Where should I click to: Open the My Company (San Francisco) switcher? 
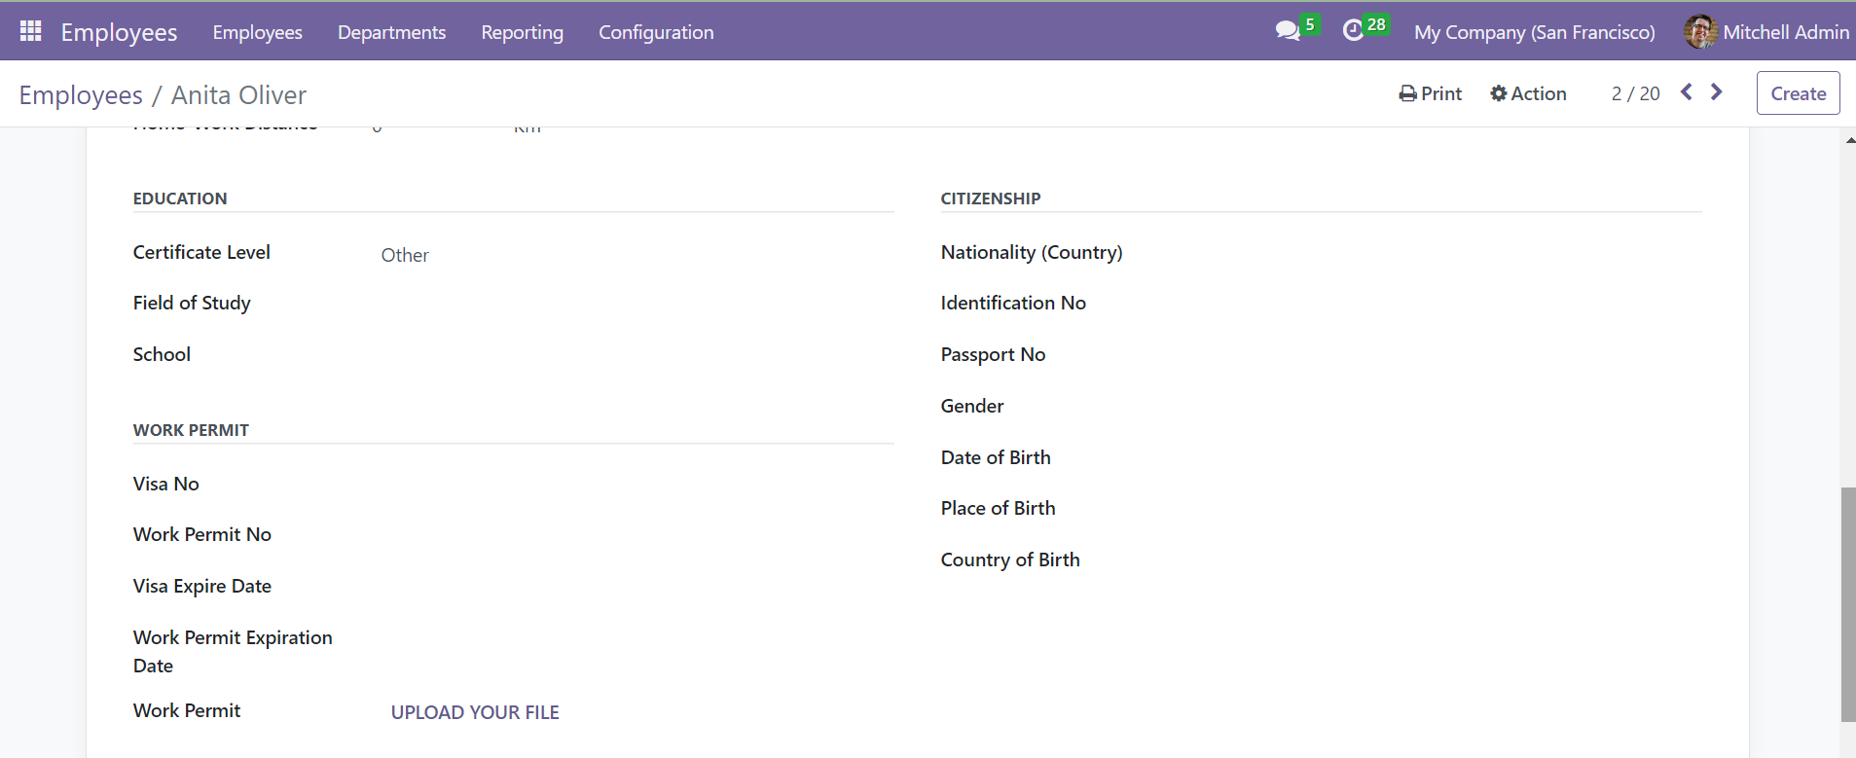1534,32
